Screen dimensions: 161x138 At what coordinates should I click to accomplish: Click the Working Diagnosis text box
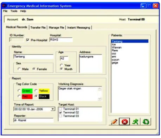click(80, 94)
